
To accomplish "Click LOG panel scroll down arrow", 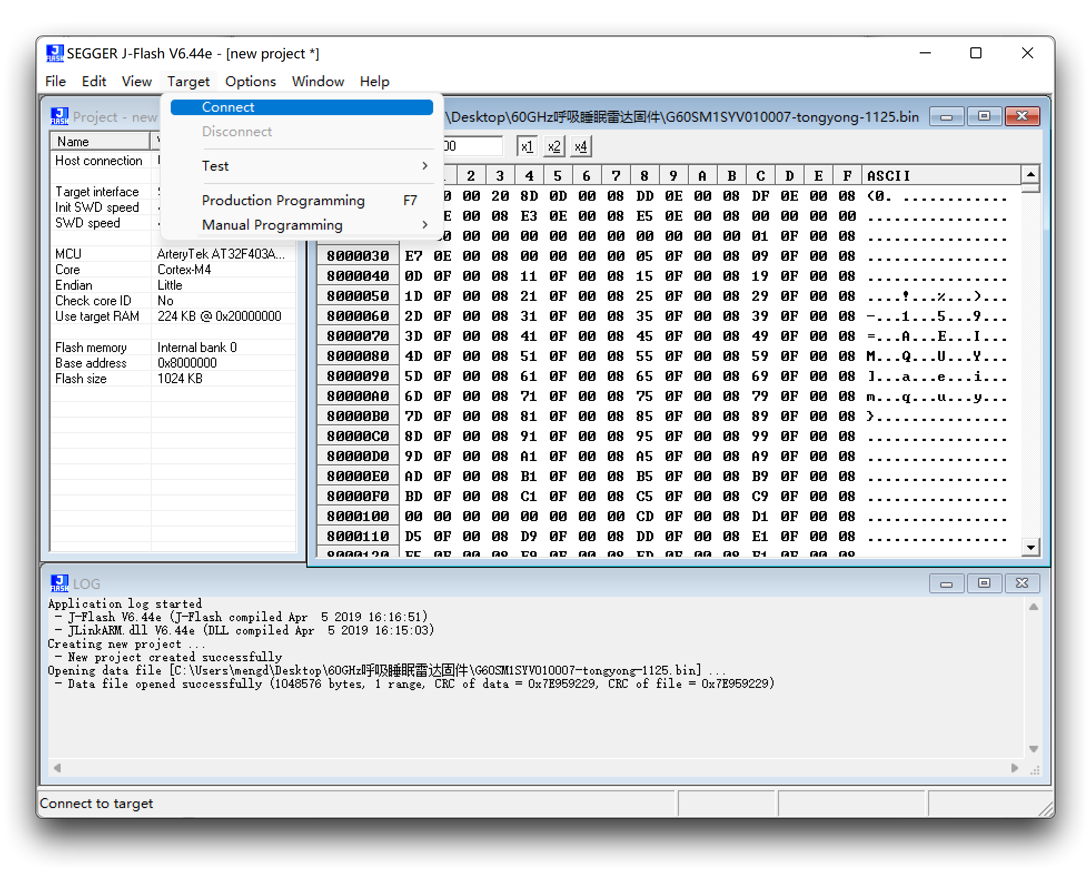I will tap(1034, 749).
